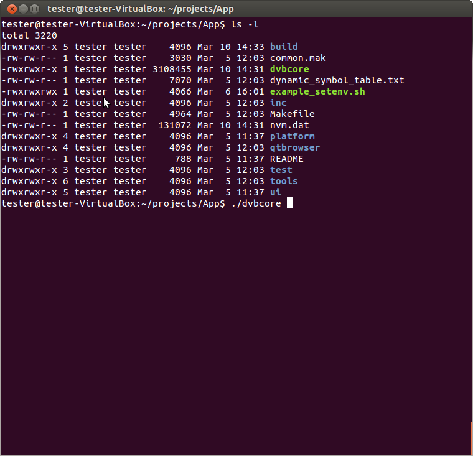Click dynamic_symbol_table.txt in the listing
The width and height of the screenshot is (473, 456).
click(x=337, y=80)
